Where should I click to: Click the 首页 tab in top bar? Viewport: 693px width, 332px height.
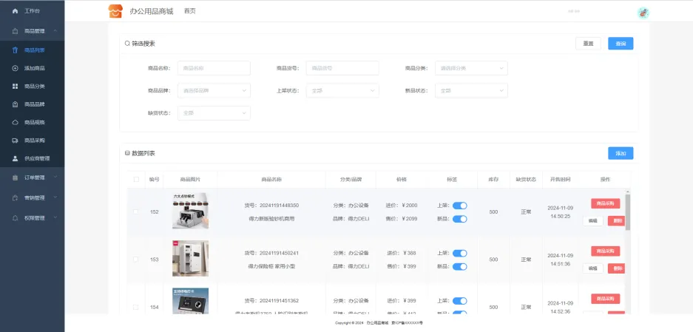[x=190, y=11]
